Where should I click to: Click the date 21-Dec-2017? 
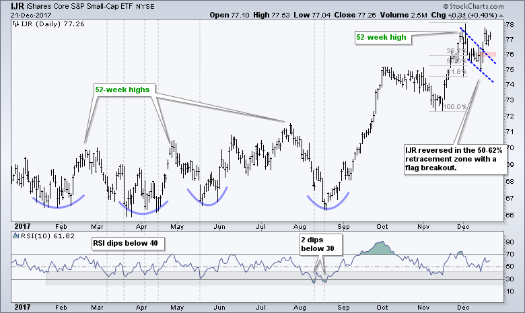[x=31, y=15]
